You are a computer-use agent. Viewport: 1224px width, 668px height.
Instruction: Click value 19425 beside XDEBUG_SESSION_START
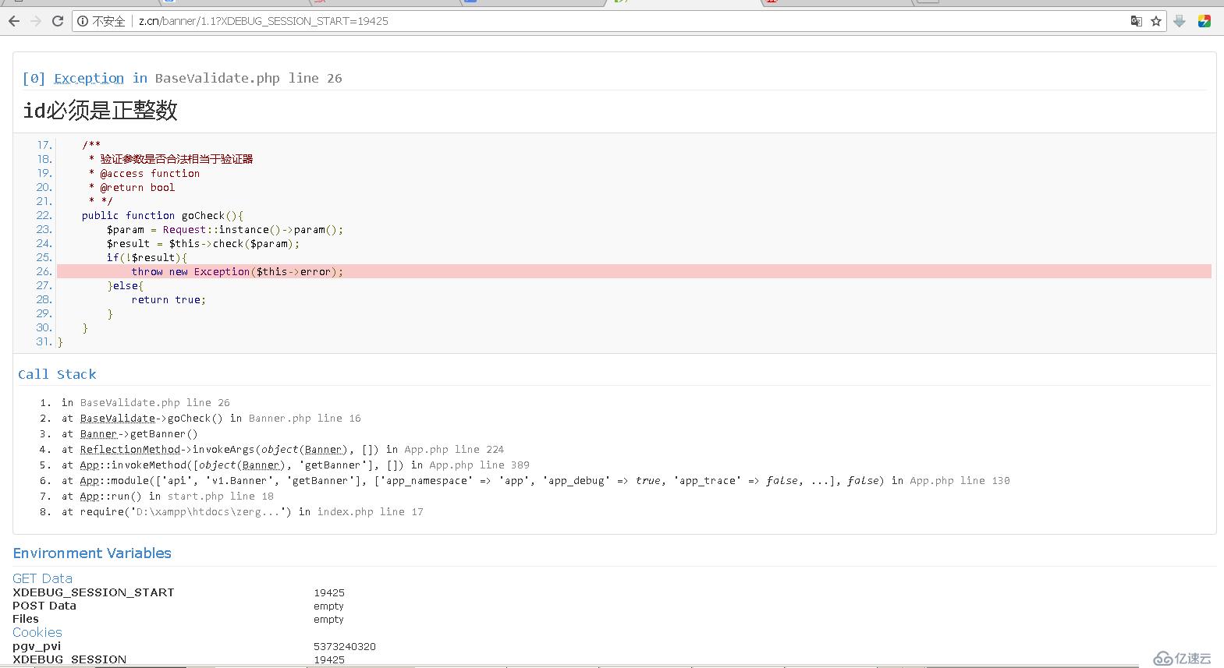pyautogui.click(x=329, y=593)
